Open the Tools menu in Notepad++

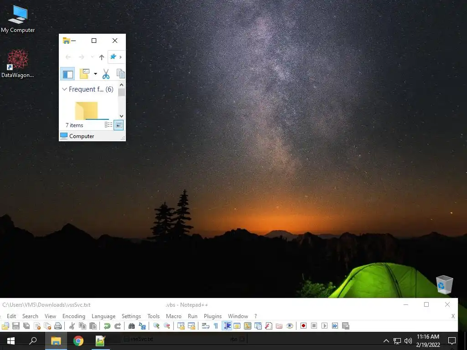(x=153, y=316)
